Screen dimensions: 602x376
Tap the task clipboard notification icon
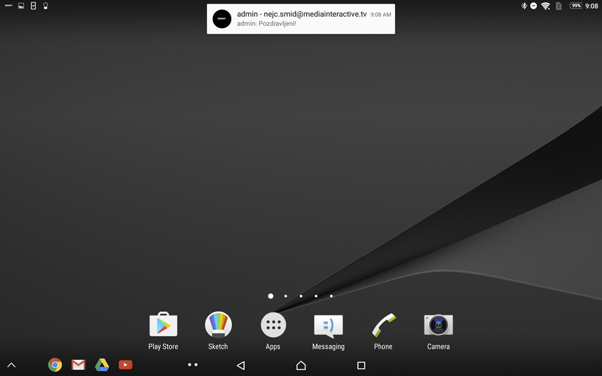point(33,6)
